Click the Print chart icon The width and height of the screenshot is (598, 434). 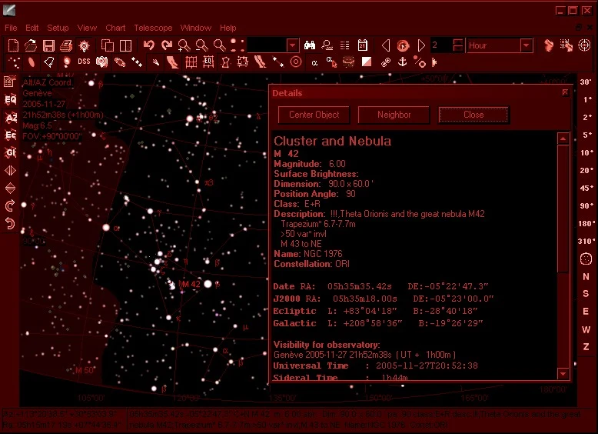coord(66,46)
